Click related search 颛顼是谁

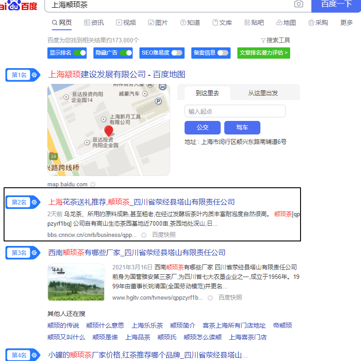pyautogui.click(x=105, y=337)
